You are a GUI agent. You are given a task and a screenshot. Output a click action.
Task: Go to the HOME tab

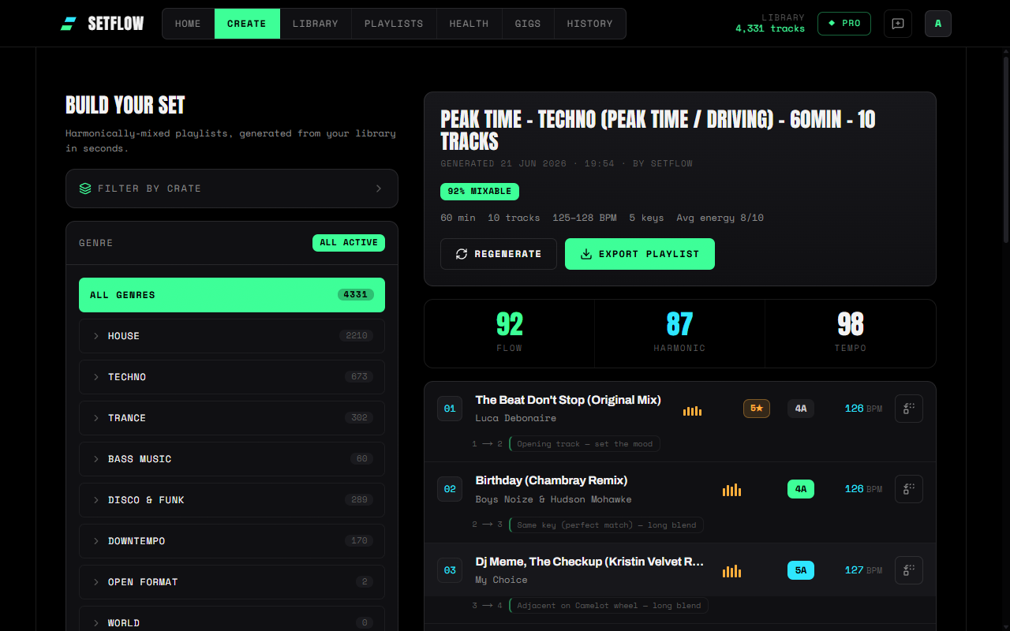188,24
